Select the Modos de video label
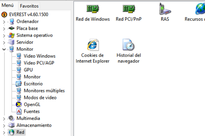The width and height of the screenshot is (205, 136). tap(40, 98)
